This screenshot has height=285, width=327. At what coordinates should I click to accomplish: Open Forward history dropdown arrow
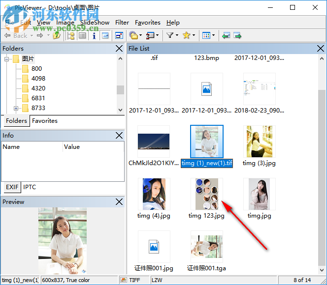[x=48, y=35]
